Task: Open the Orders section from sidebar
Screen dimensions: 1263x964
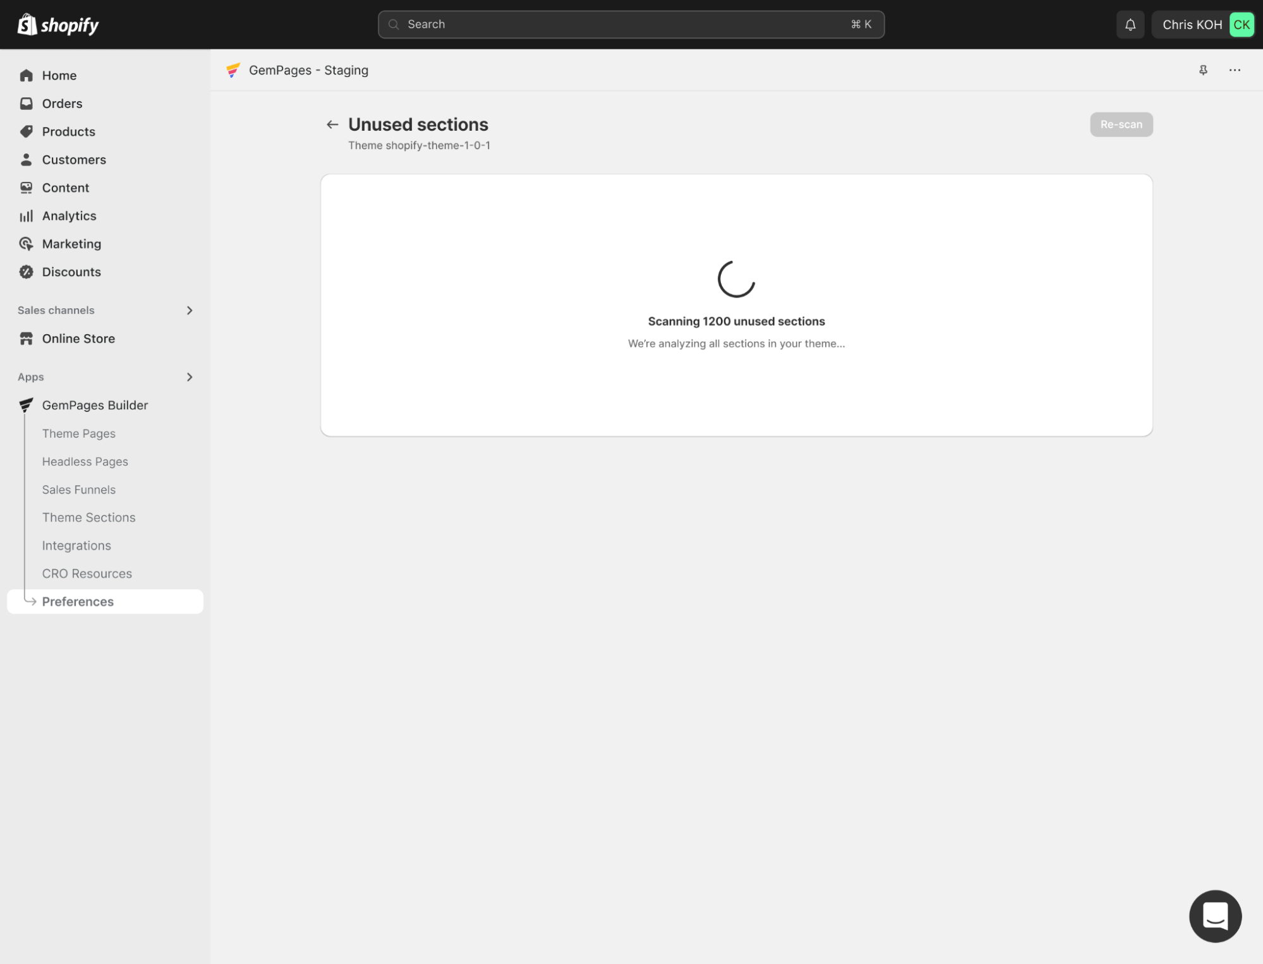Action: point(62,103)
